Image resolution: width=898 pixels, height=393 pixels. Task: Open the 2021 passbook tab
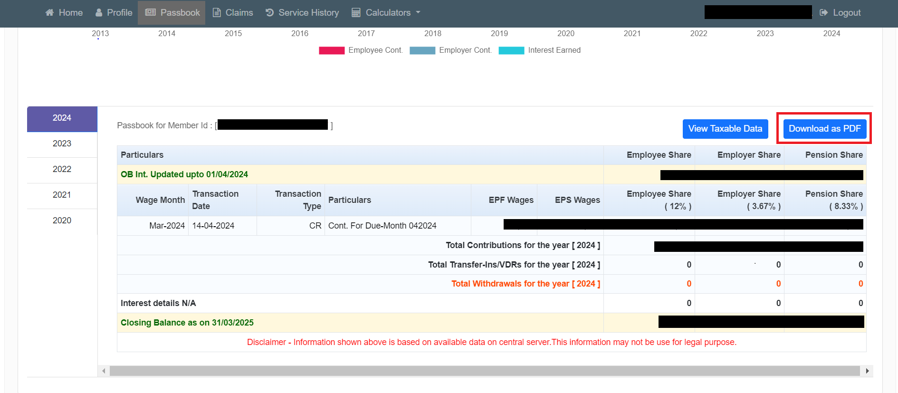[x=62, y=195]
